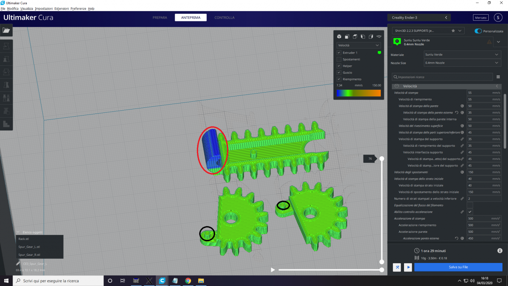Viewport: 508px width, 286px height.
Task: Click the Salva su File button
Action: 458,267
